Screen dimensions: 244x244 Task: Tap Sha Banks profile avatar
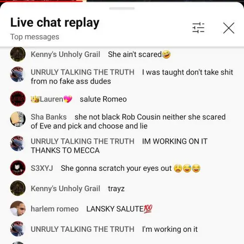tap(18, 119)
